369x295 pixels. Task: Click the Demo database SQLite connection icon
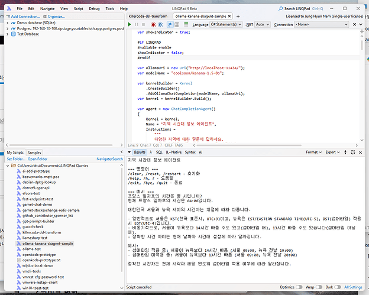[x=13, y=23]
